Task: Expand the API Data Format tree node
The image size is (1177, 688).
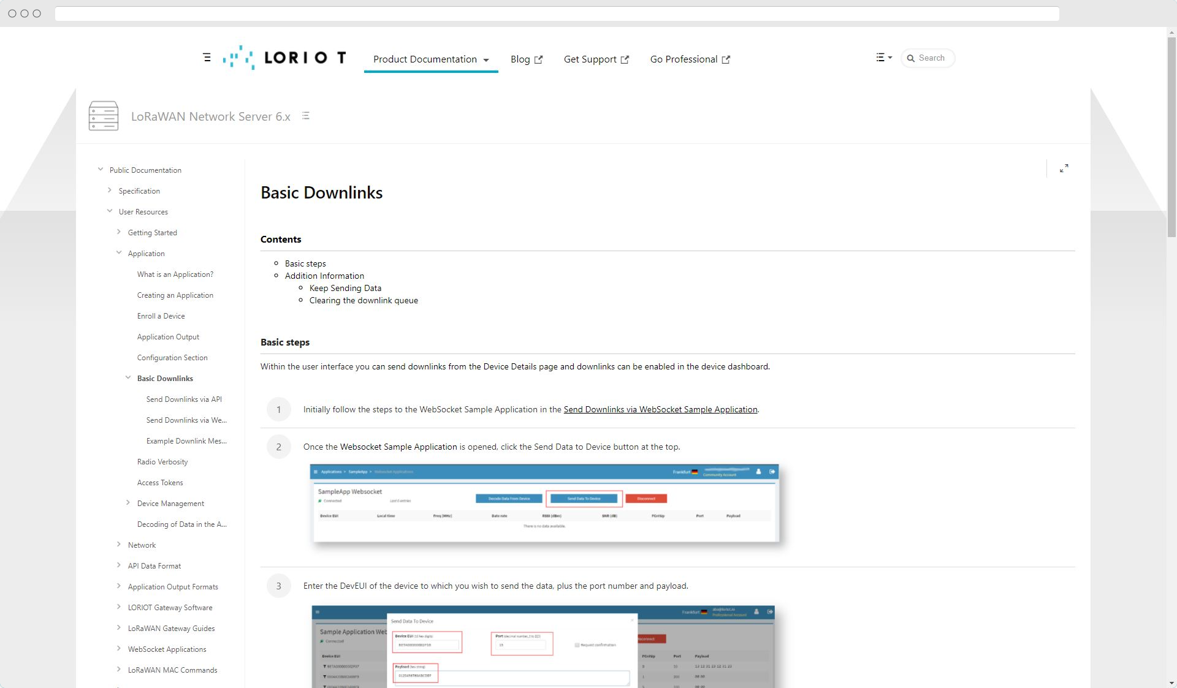Action: pyautogui.click(x=119, y=565)
